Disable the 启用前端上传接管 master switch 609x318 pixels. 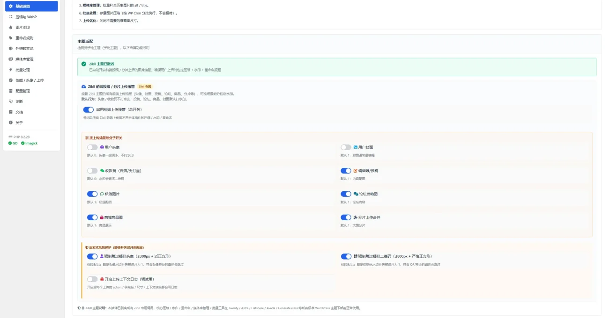89,110
